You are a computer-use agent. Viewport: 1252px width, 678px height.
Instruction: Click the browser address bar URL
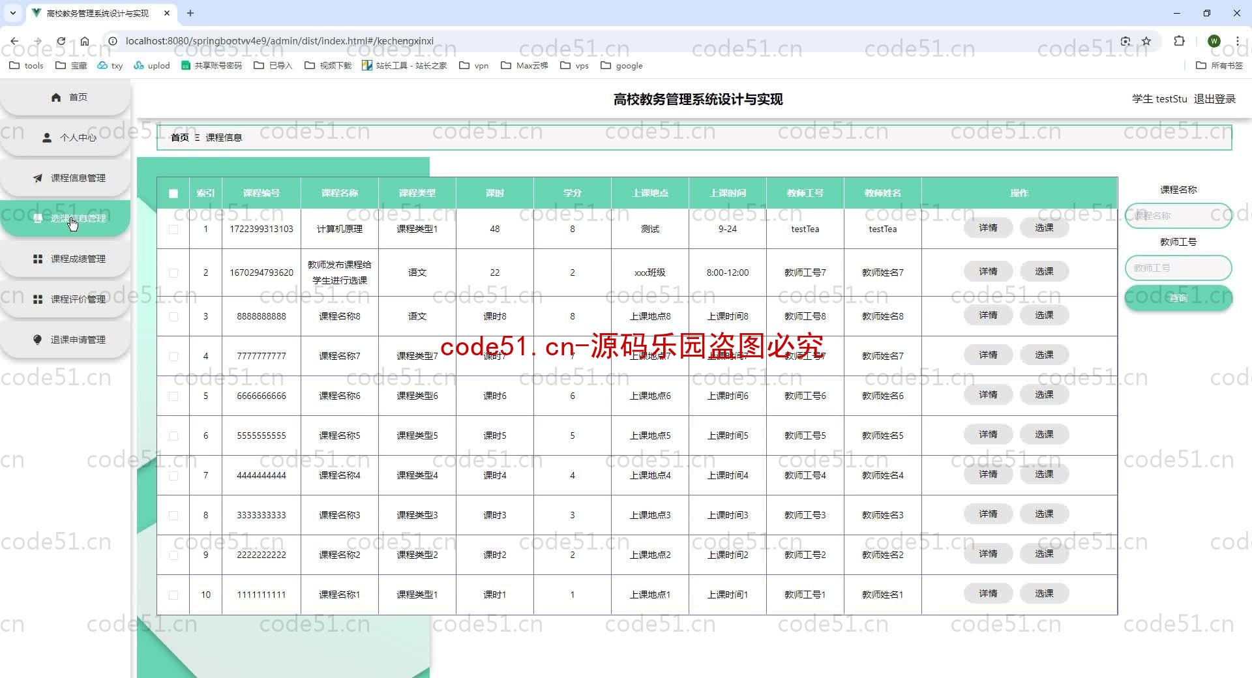click(x=279, y=41)
